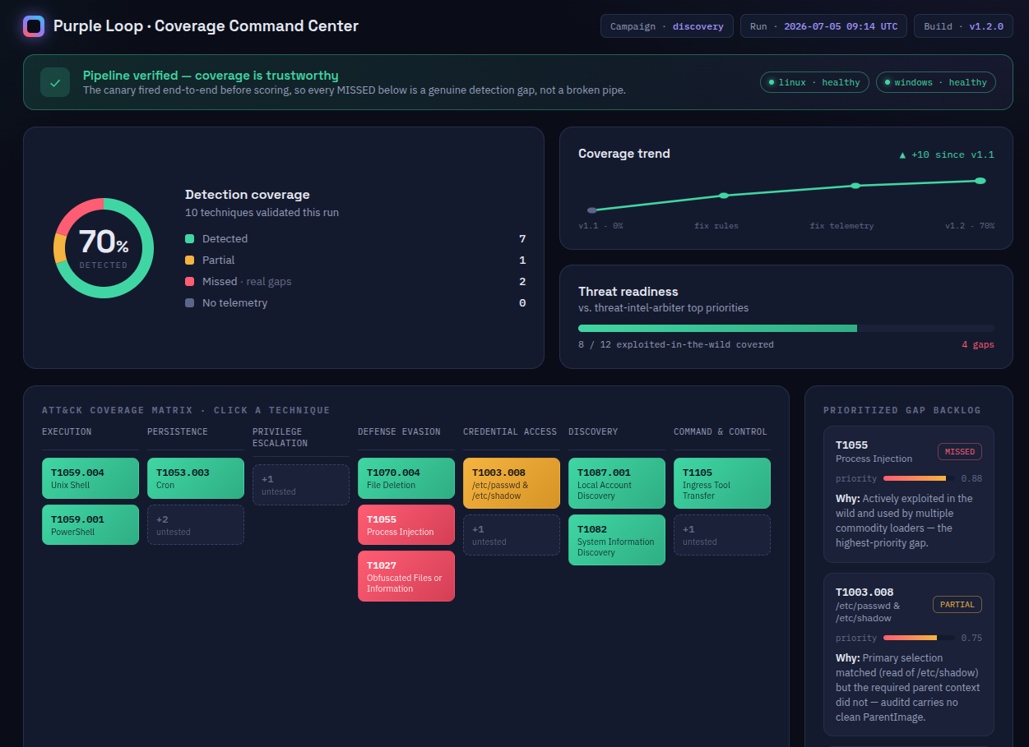Open the T1053.003 Cron technique
This screenshot has width=1029, height=747.
[x=196, y=478]
